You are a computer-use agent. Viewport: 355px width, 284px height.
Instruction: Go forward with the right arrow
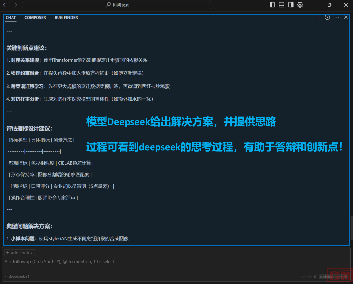click(15, 5)
